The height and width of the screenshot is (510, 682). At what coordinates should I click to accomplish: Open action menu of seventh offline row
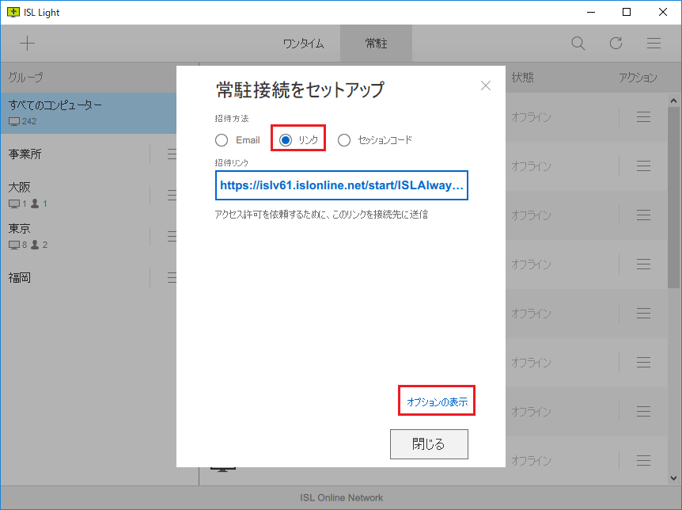pyautogui.click(x=643, y=411)
